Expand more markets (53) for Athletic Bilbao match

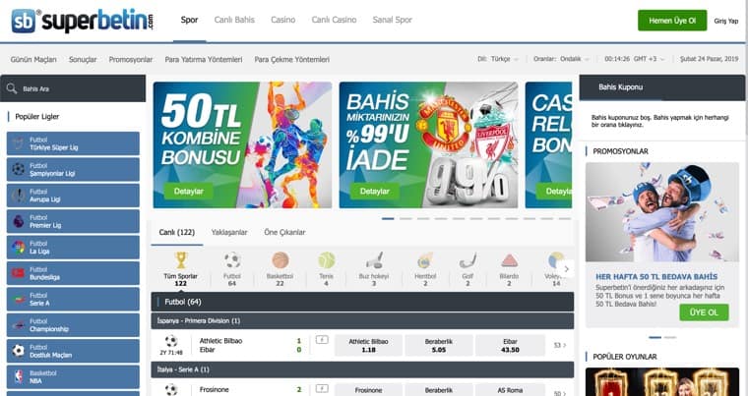[x=560, y=345]
